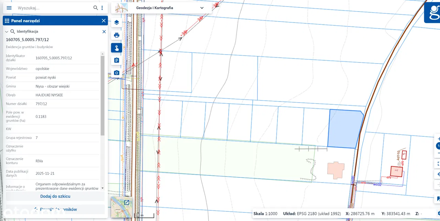
Task: Expand the overview minimap thumbnail
Action: (x=126, y=202)
